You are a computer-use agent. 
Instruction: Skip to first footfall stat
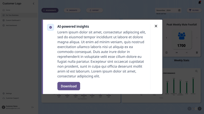(177, 53)
